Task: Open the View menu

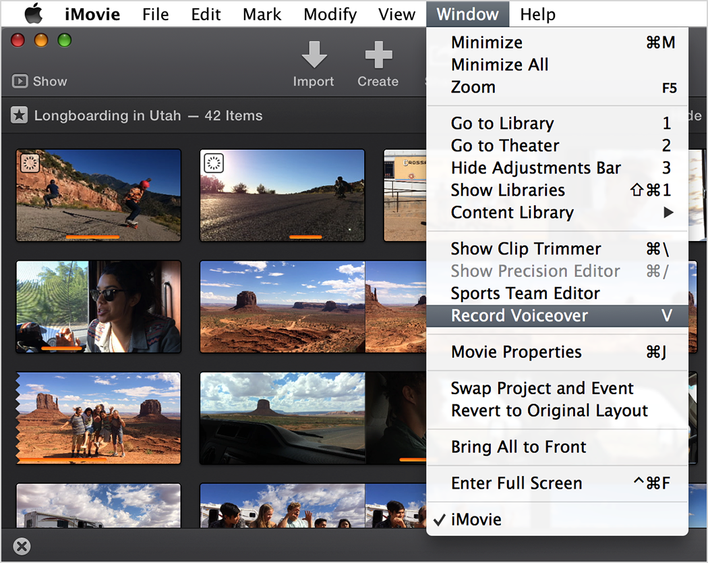Action: point(396,14)
